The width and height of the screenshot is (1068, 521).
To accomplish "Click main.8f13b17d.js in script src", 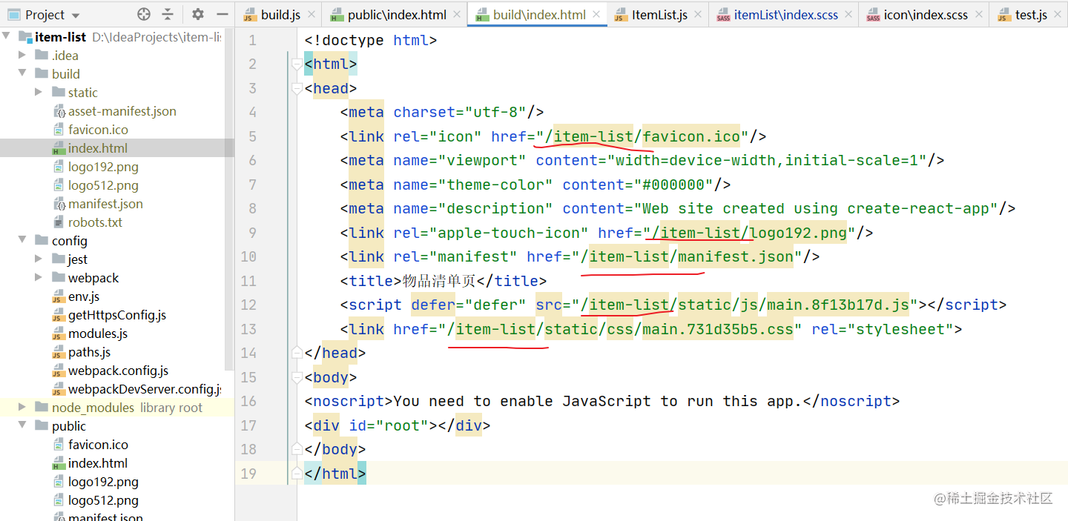I will pyautogui.click(x=839, y=305).
